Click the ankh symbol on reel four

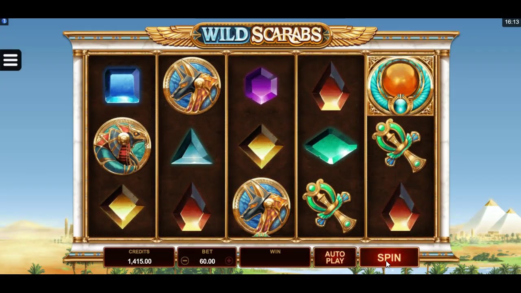[x=330, y=206]
